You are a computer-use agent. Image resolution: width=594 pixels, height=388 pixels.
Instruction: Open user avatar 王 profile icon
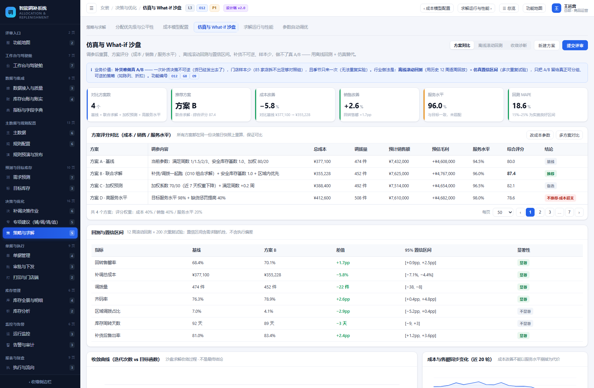click(x=556, y=8)
